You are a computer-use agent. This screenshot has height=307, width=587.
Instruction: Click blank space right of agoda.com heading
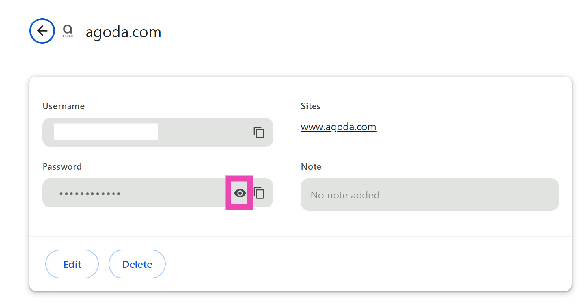pyautogui.click(x=342, y=32)
